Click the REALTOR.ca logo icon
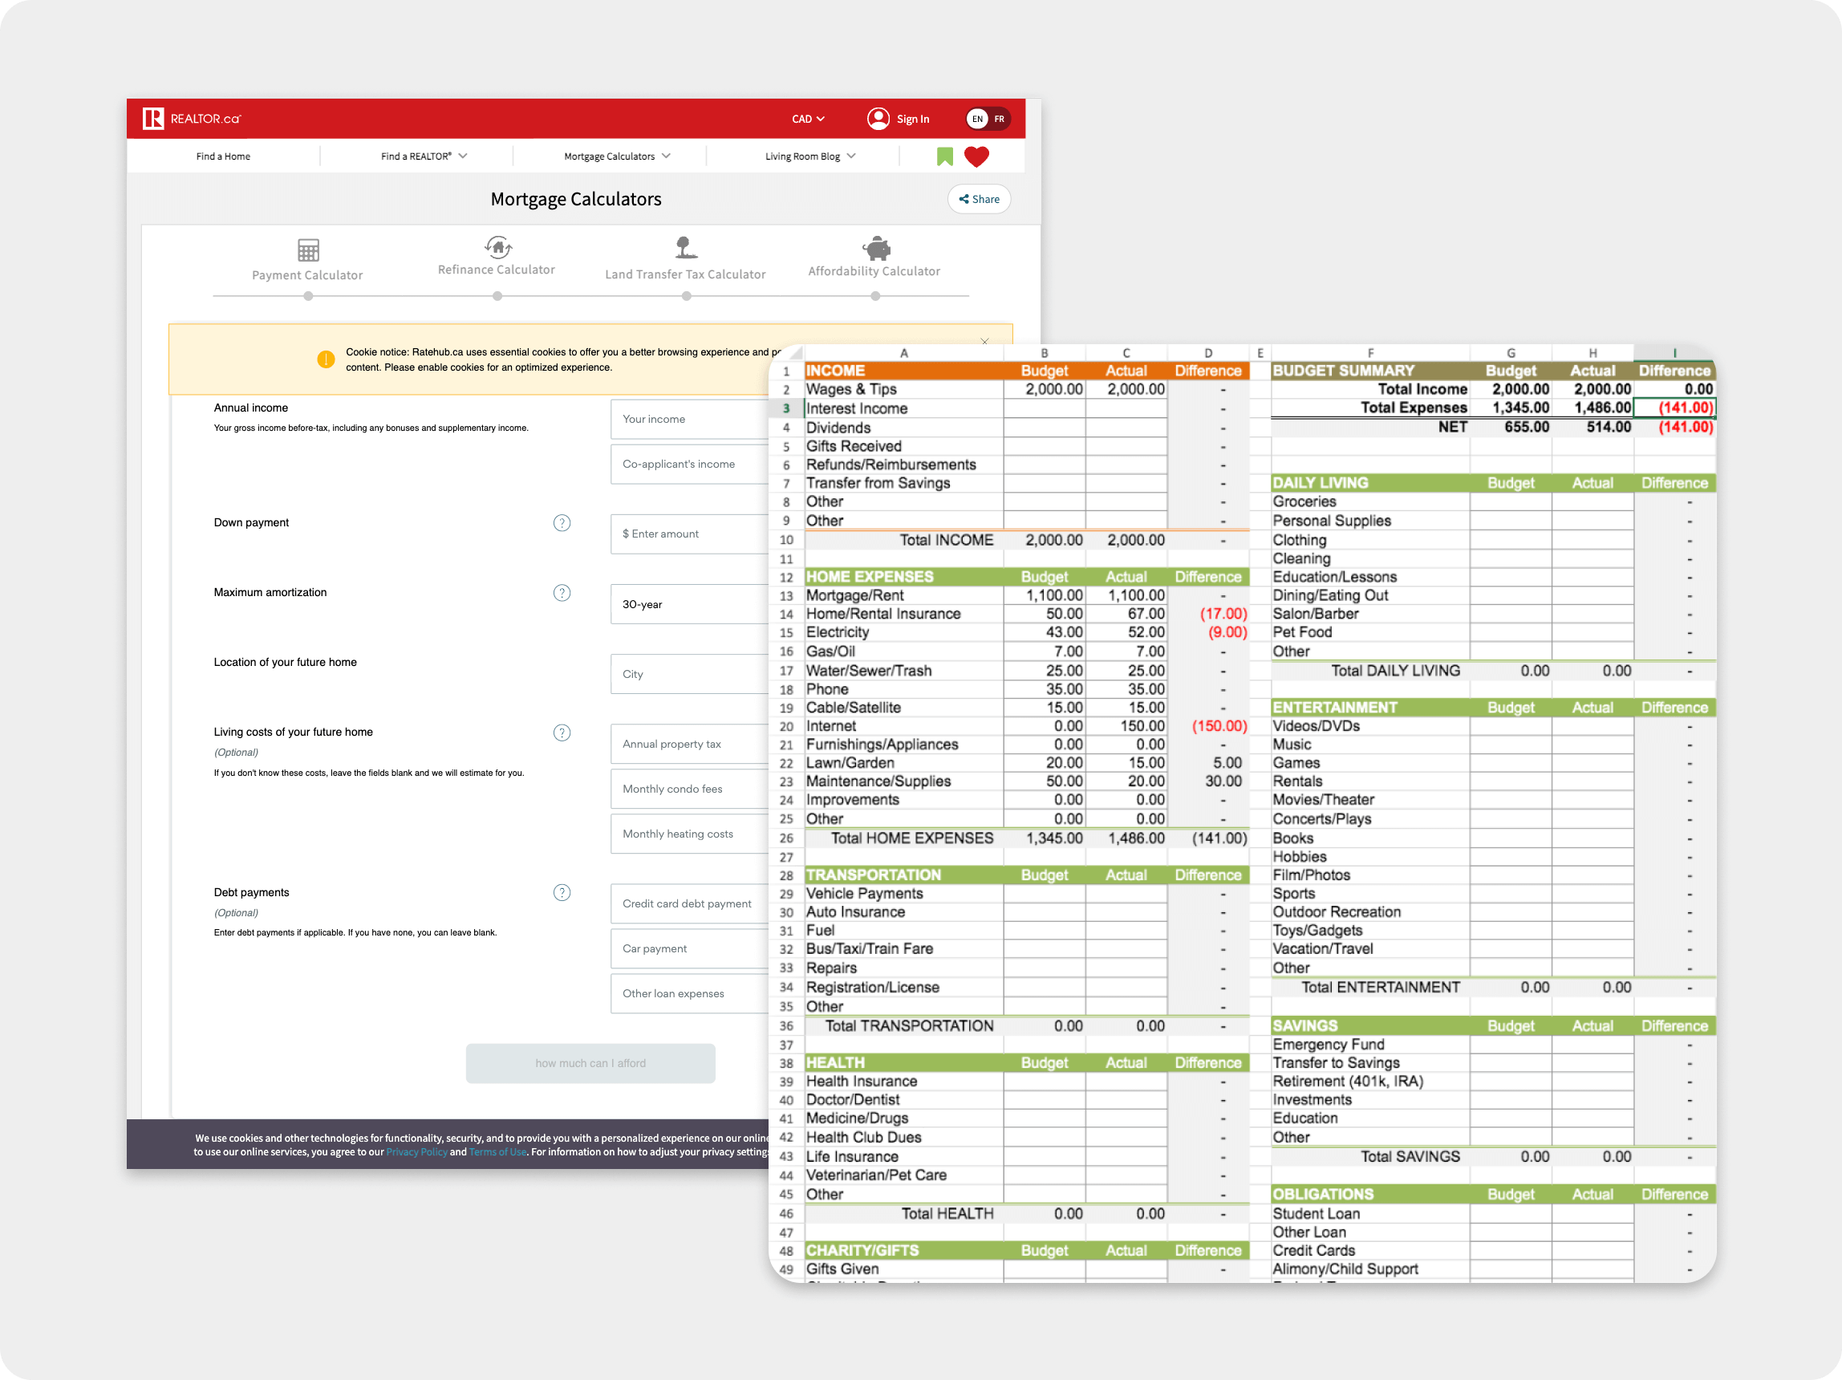 (x=153, y=118)
